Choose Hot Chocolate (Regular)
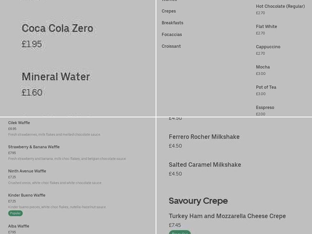 (x=280, y=6)
